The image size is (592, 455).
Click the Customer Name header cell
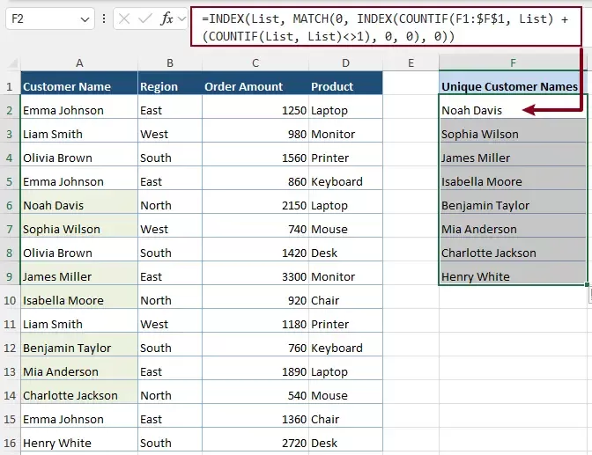tap(79, 83)
